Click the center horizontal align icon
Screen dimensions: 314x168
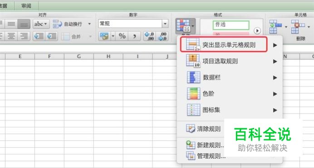[11, 36]
